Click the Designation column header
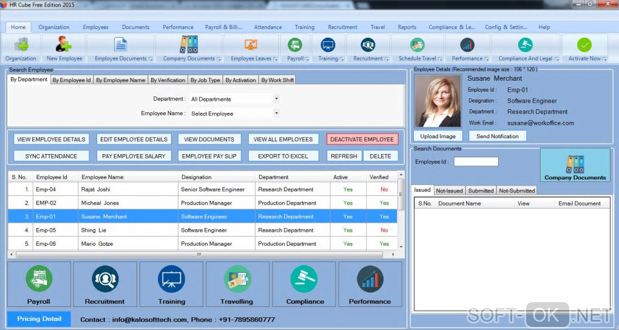The width and height of the screenshot is (619, 330). 217,177
